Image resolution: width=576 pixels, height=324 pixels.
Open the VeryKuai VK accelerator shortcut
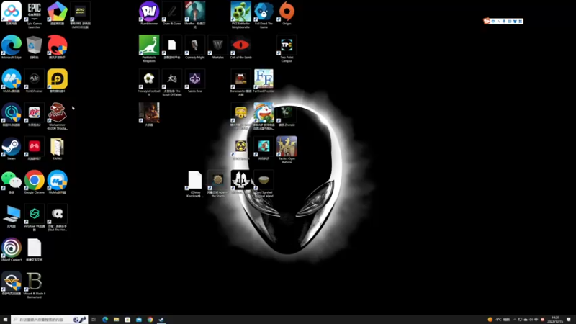coord(34,217)
